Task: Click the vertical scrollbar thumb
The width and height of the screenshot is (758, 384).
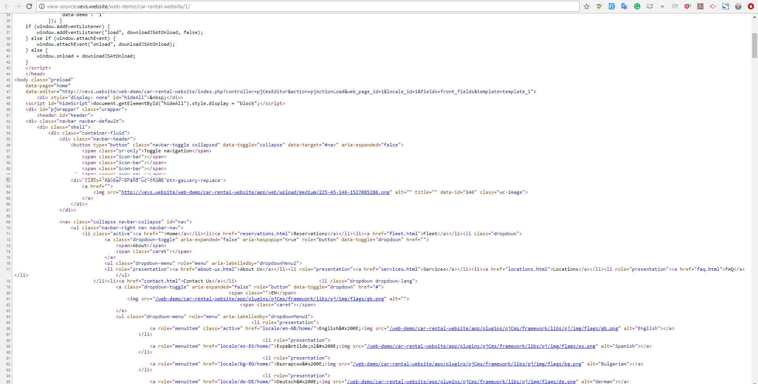Action: pyautogui.click(x=754, y=45)
